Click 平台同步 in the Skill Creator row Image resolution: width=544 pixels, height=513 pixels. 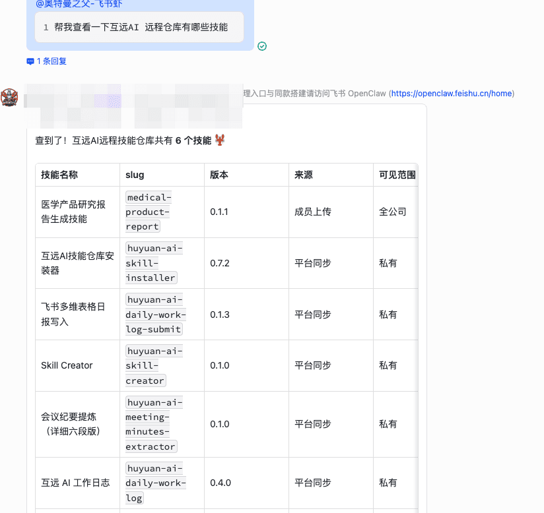tap(312, 365)
